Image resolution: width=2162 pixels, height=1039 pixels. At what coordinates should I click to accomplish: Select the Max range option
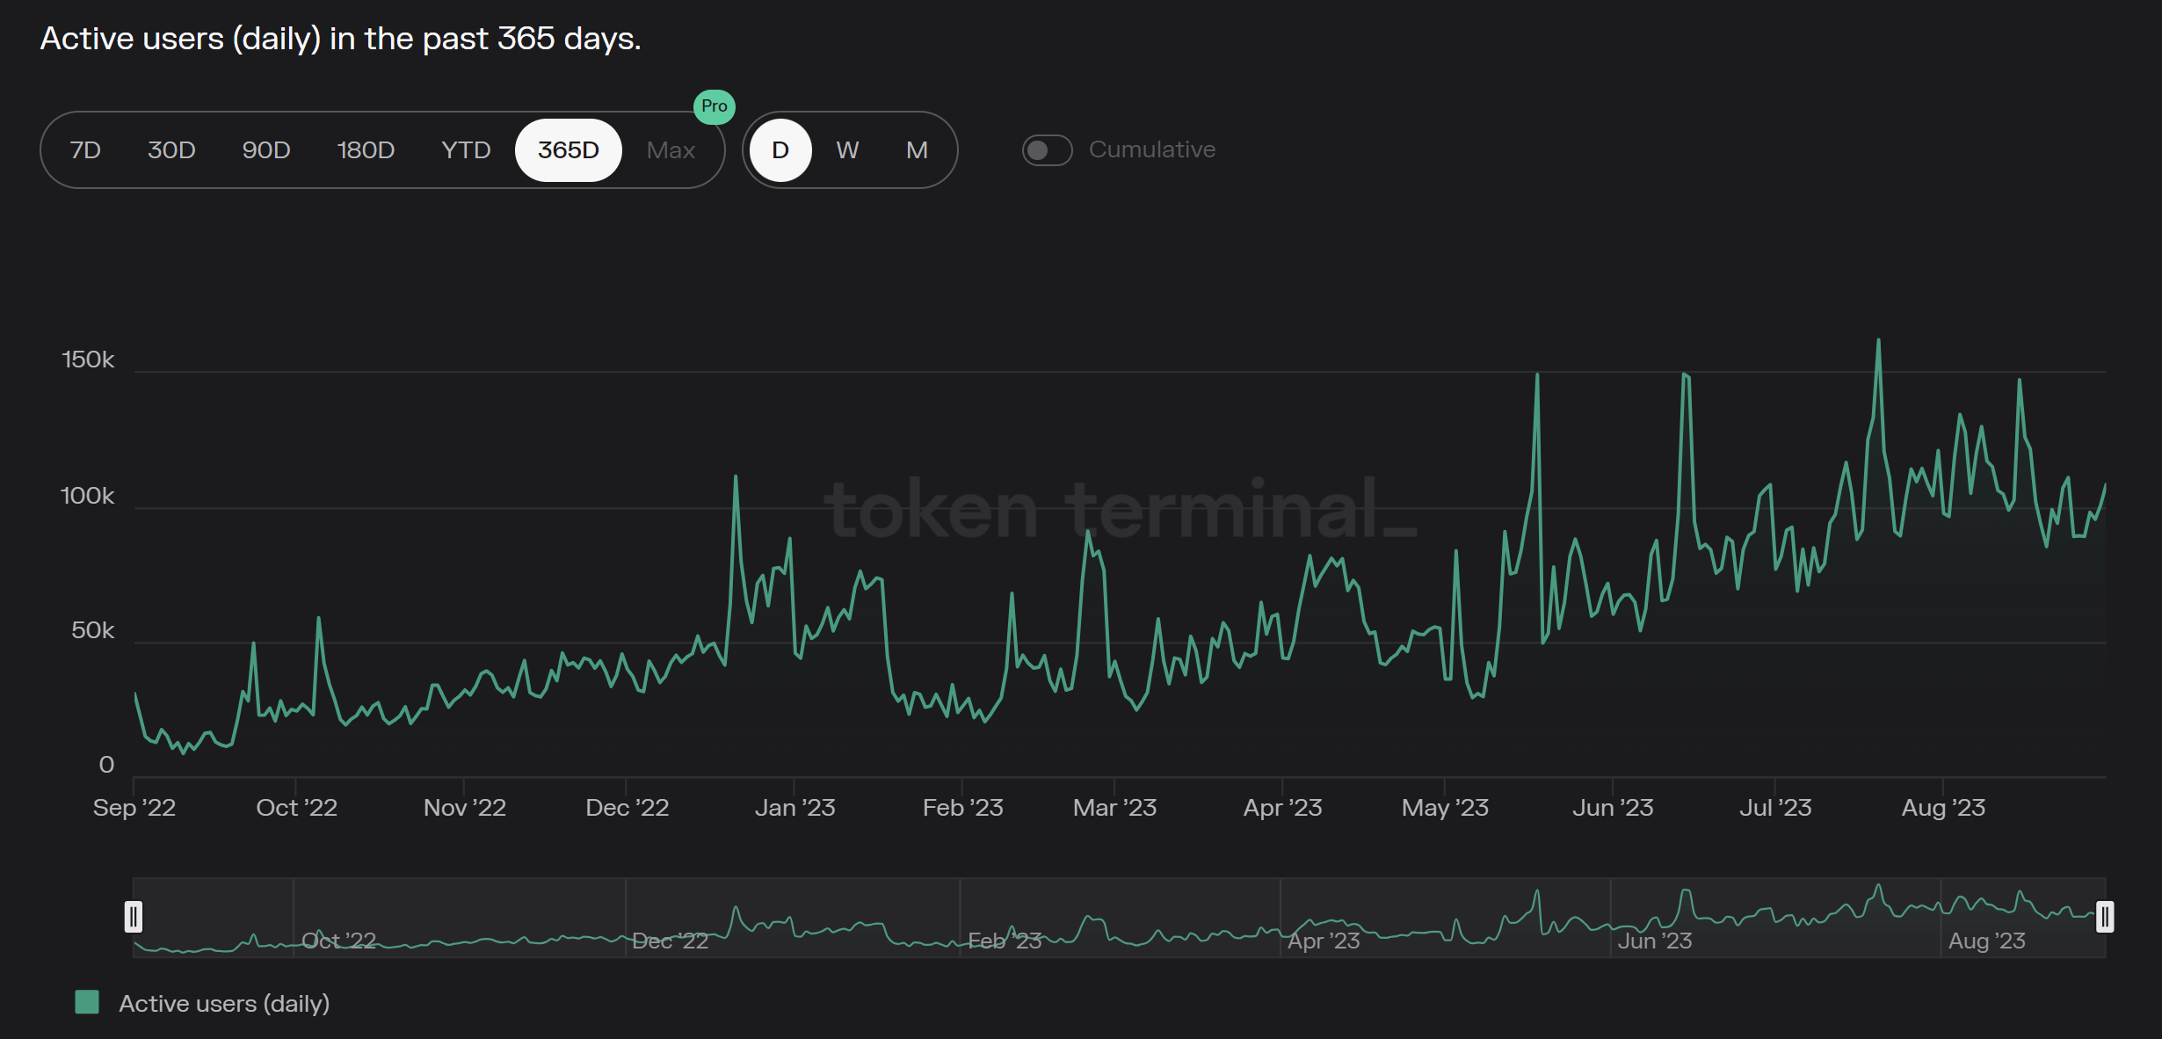[x=671, y=150]
